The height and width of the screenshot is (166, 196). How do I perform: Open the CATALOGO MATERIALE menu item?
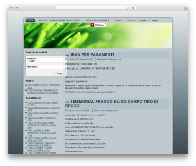point(97,20)
